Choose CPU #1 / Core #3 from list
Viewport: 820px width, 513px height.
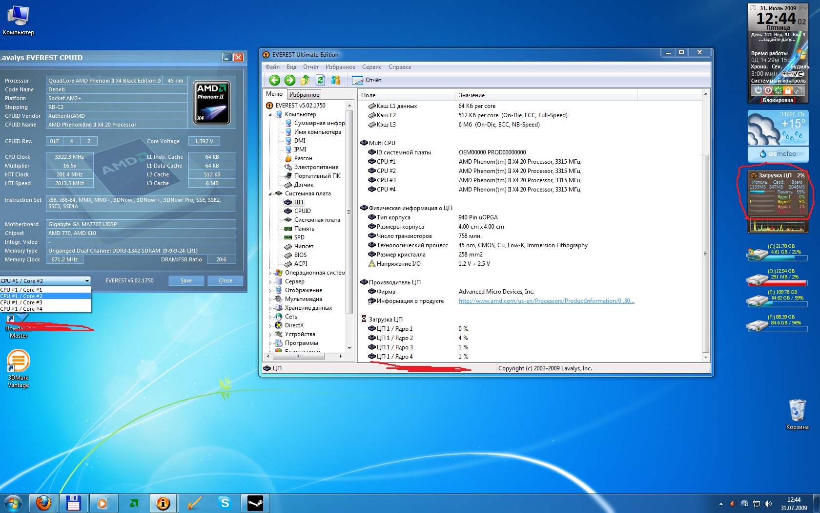(21, 302)
